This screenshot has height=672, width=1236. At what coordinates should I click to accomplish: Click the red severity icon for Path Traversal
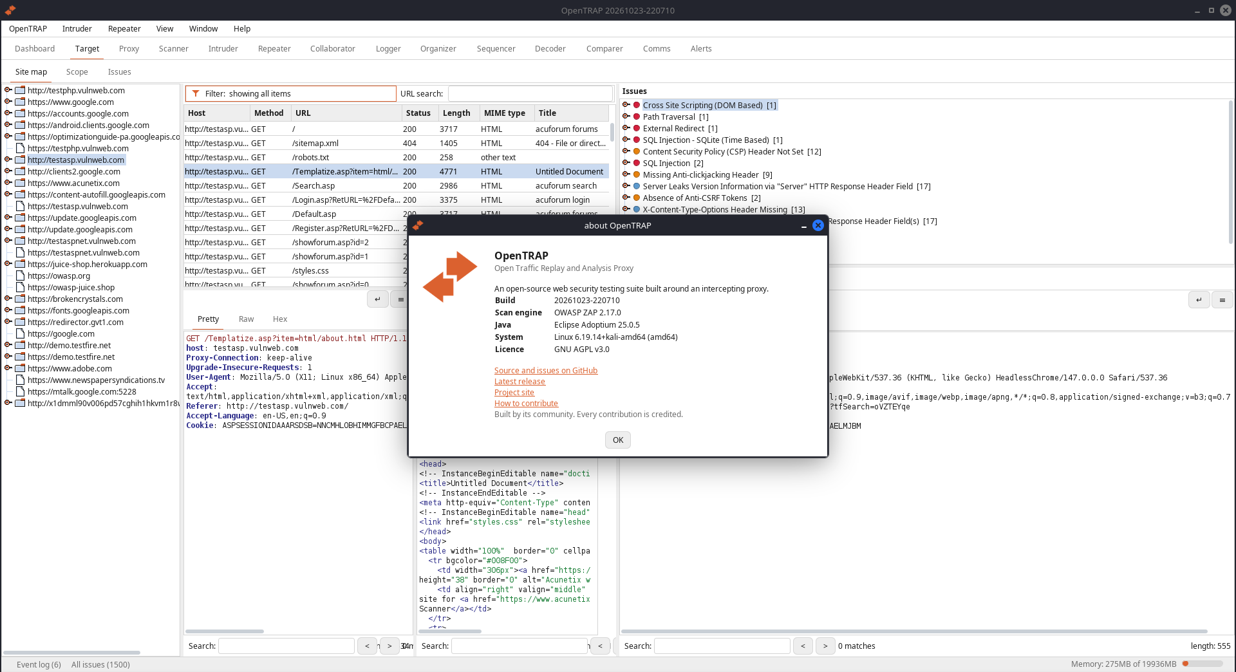click(x=637, y=117)
